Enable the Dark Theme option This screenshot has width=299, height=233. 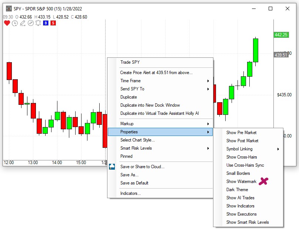click(x=237, y=190)
